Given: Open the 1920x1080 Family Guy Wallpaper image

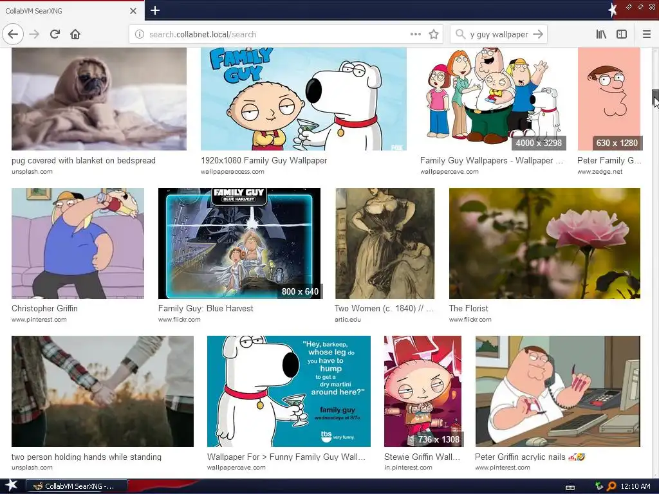Looking at the screenshot, I should coord(304,98).
